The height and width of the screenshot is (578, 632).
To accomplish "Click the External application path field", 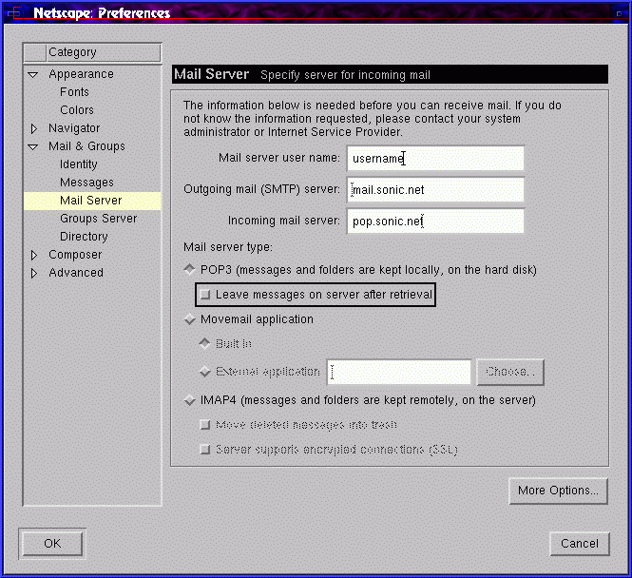I will 398,372.
